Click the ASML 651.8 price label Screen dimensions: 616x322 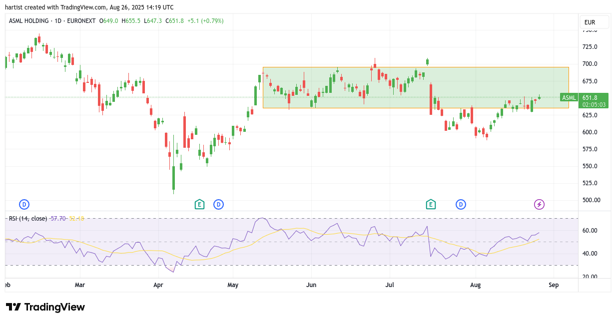(x=585, y=97)
